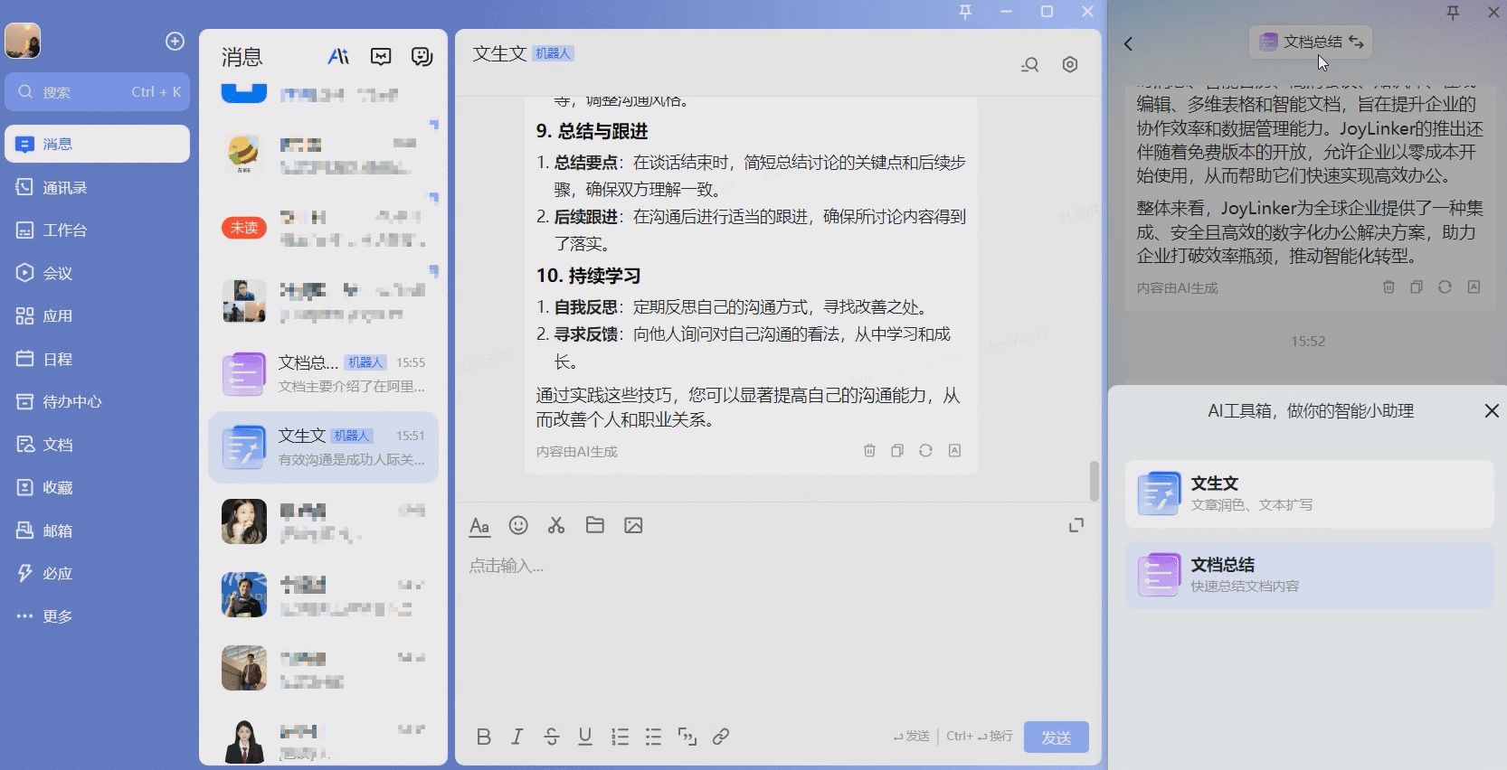1507x770 pixels.
Task: Open the AI assistant icon in message header
Action: point(338,57)
